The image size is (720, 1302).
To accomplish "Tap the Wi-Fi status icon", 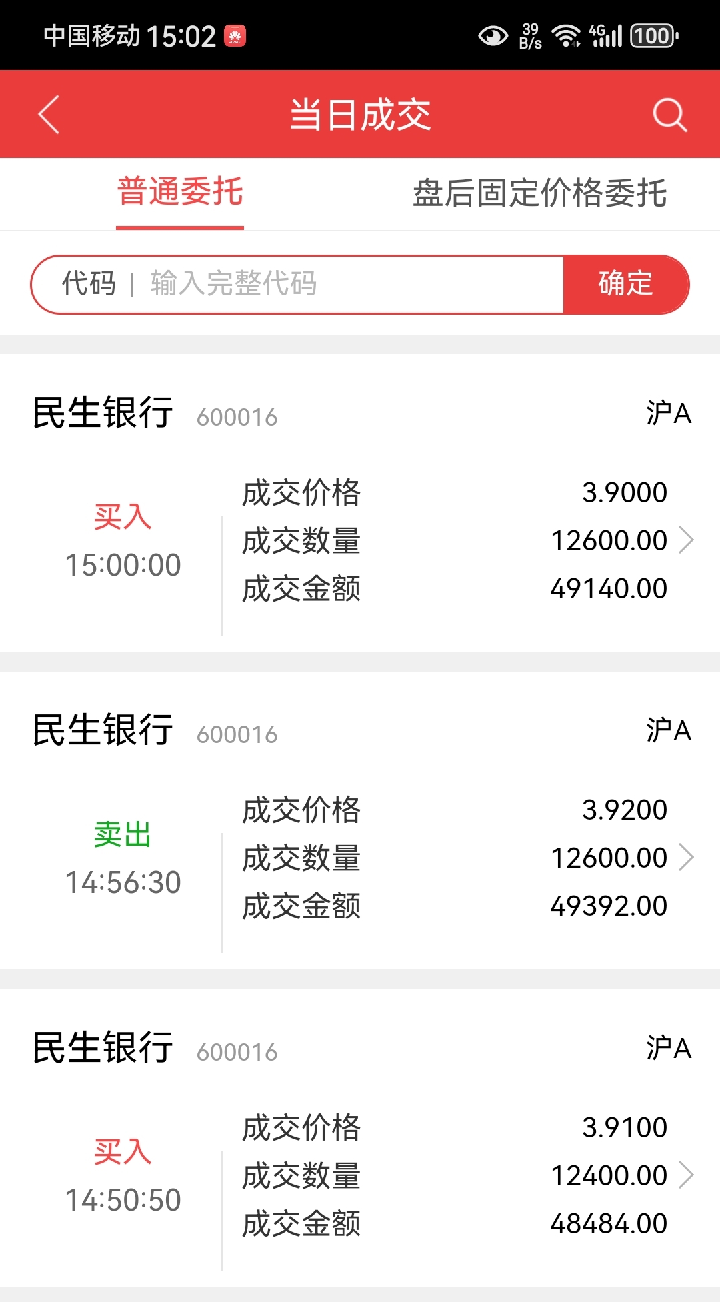I will [x=566, y=36].
